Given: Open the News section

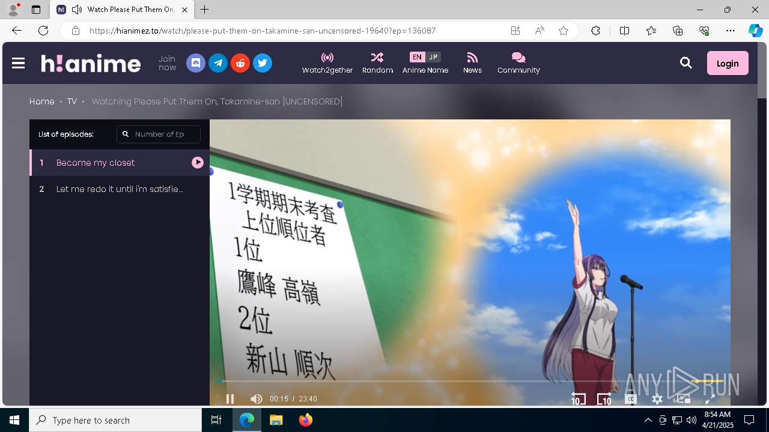Looking at the screenshot, I should tap(472, 63).
